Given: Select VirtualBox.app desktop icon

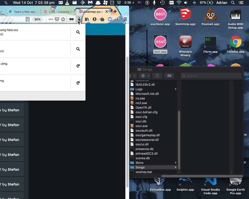Looking at the screenshot, I should (160, 185).
